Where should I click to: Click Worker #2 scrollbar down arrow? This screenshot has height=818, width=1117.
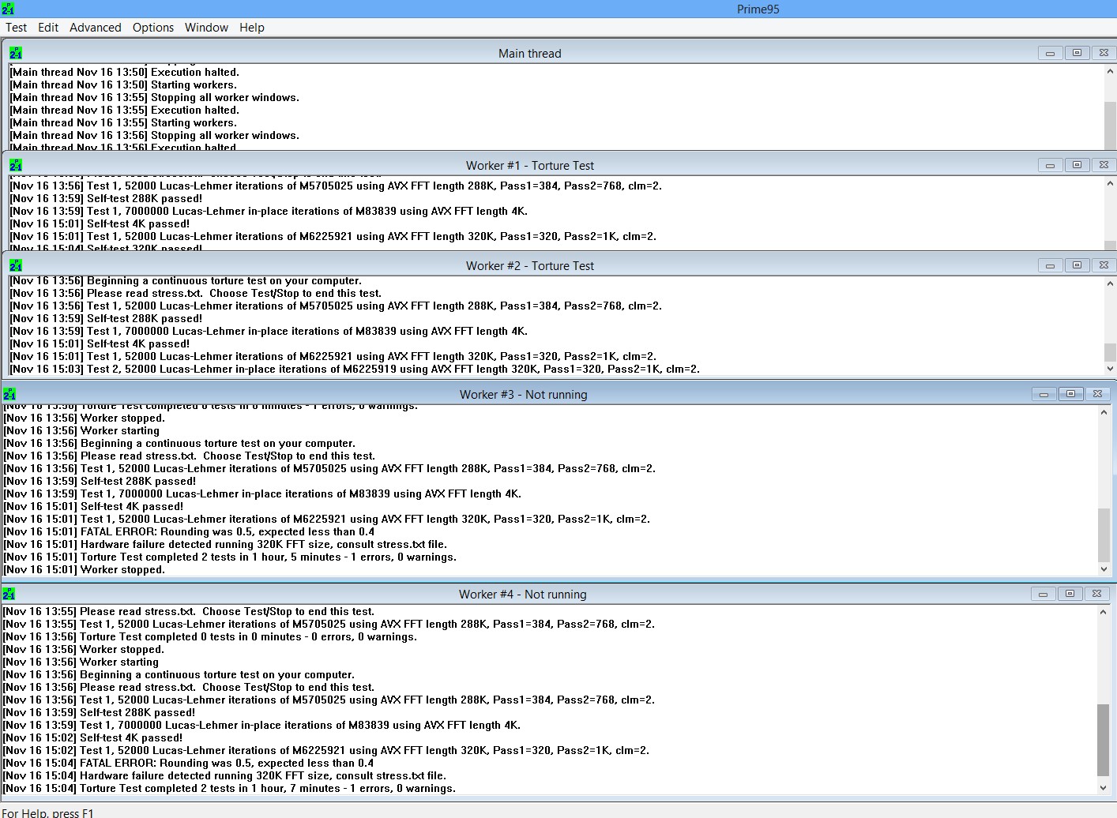[x=1110, y=369]
